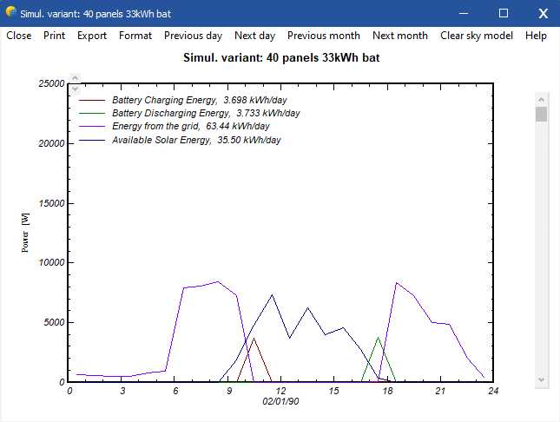Viewport: 560px width, 422px height.
Task: Minimize the simulation variant window
Action: point(464,14)
